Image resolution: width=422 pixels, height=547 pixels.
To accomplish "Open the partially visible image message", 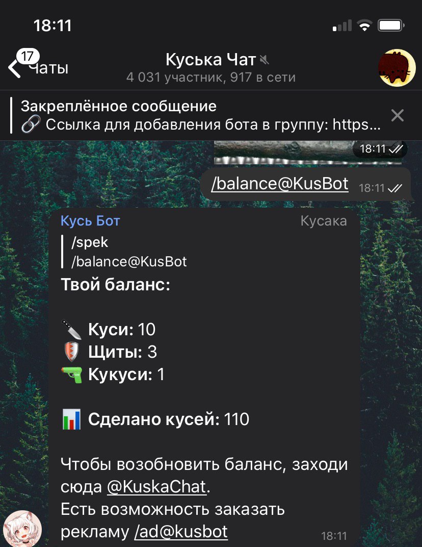I will click(x=308, y=152).
